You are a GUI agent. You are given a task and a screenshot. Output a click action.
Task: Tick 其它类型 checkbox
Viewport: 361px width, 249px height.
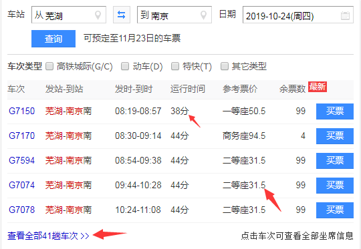tap(225, 66)
